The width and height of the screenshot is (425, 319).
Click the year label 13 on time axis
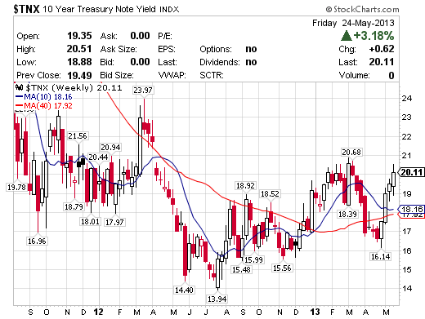[315, 312]
